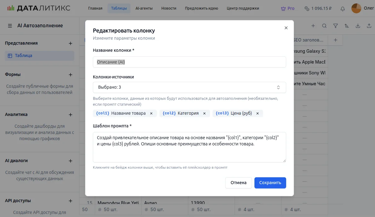Remove the {col2} Категория source column
375x217 pixels.
pyautogui.click(x=204, y=113)
